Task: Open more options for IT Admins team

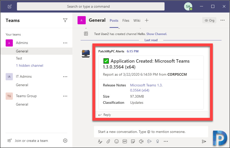Action: (65, 77)
